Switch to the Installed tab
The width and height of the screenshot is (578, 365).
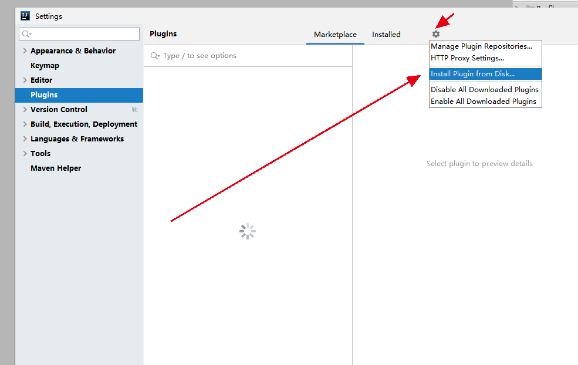pos(386,34)
